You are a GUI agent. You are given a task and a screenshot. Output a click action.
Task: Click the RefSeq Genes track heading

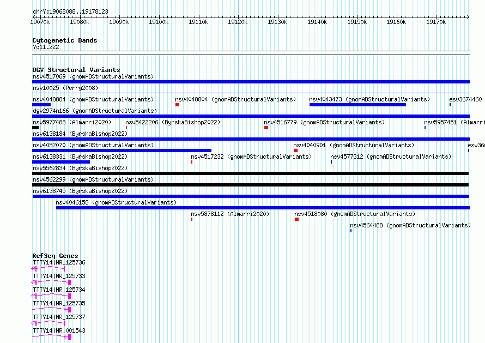point(55,256)
